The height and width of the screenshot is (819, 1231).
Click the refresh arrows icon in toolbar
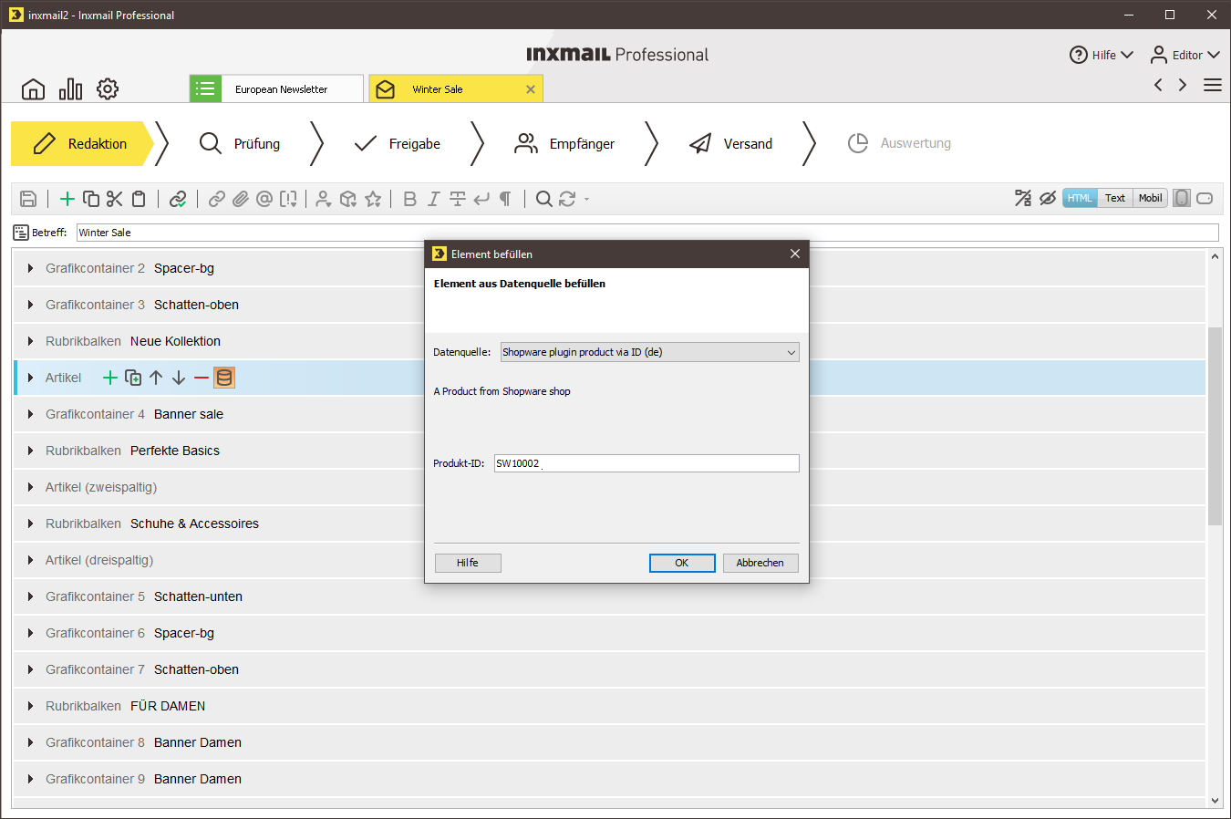point(567,199)
